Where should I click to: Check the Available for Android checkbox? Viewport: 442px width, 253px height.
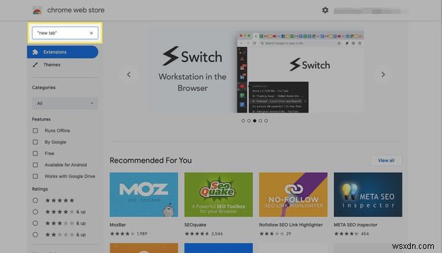click(x=35, y=165)
